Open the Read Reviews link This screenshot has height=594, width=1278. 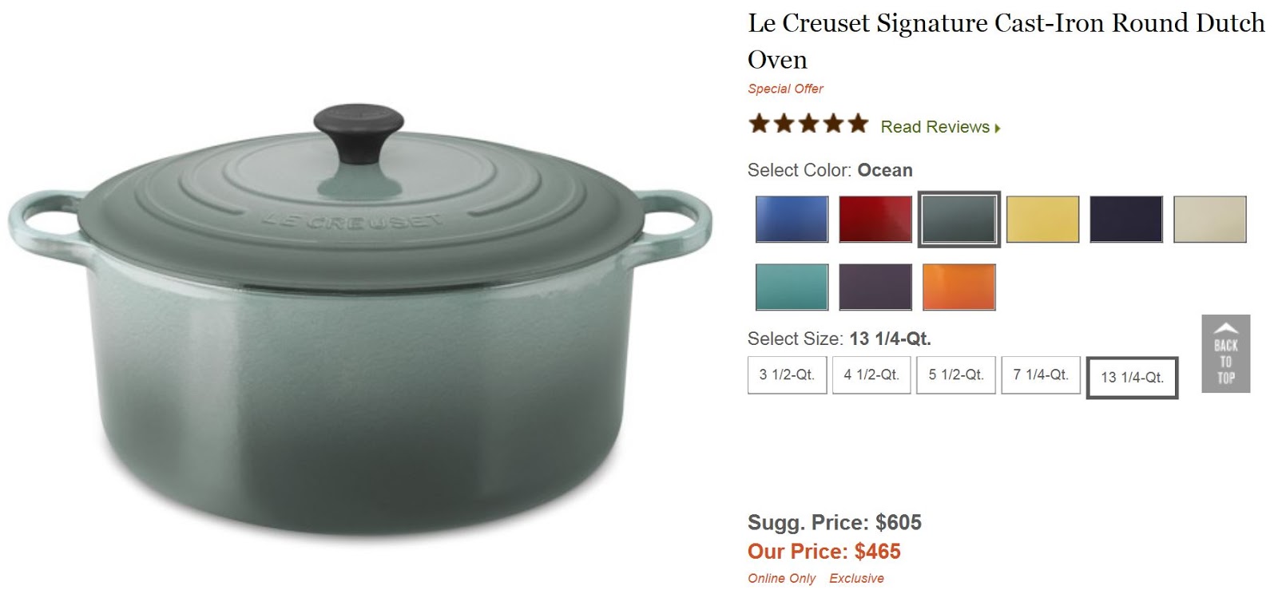[x=935, y=127]
